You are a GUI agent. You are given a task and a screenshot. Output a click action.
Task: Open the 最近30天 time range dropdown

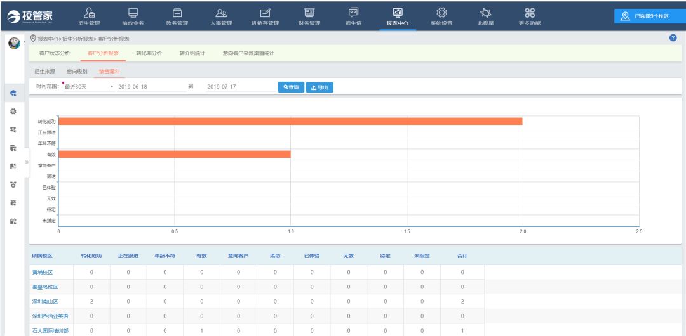tap(89, 87)
